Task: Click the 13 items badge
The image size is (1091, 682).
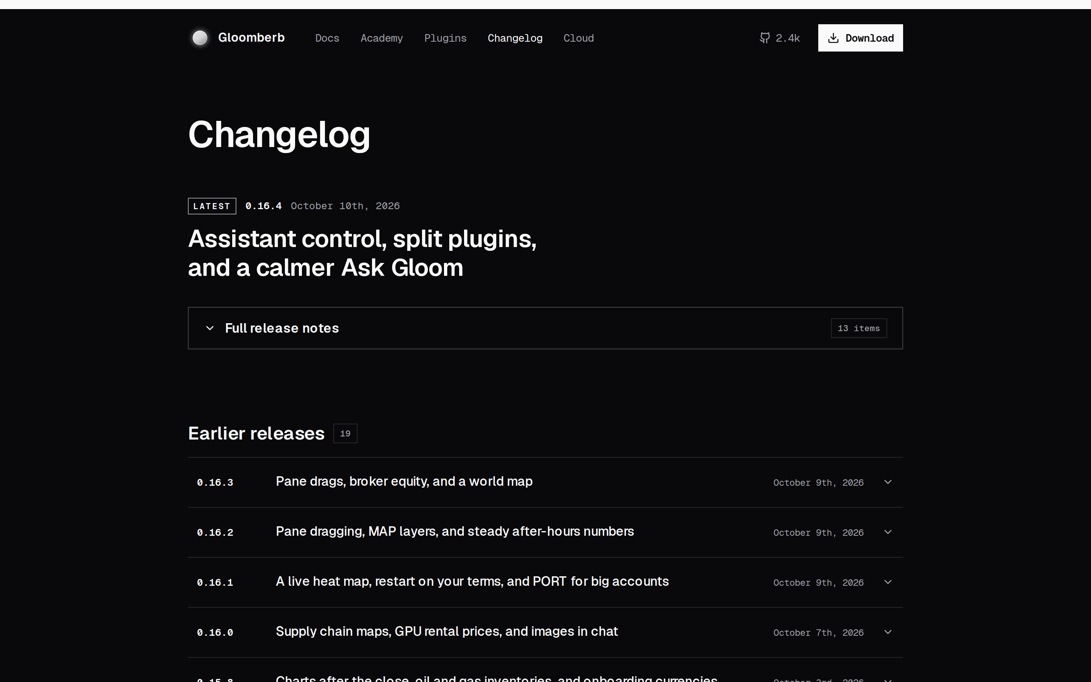Action: (858, 328)
